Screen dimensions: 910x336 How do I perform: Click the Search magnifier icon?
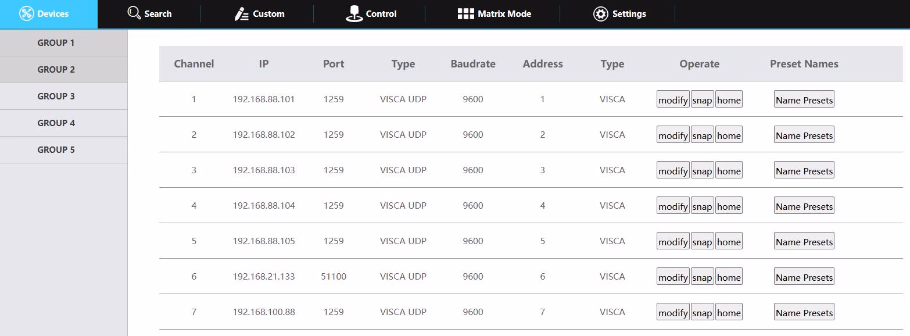134,13
